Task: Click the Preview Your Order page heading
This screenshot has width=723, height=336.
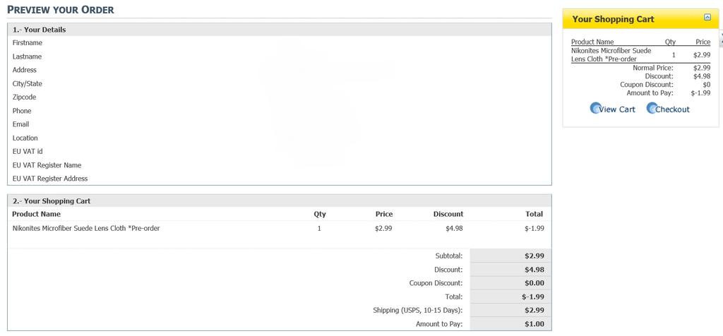Action: (61, 10)
